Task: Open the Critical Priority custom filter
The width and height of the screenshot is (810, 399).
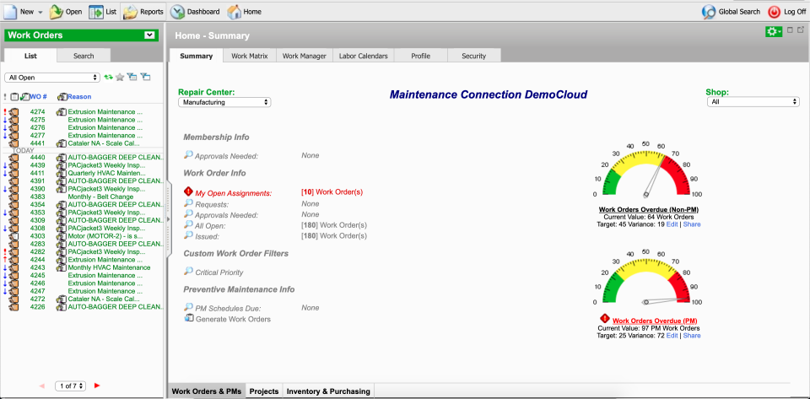Action: [x=219, y=272]
